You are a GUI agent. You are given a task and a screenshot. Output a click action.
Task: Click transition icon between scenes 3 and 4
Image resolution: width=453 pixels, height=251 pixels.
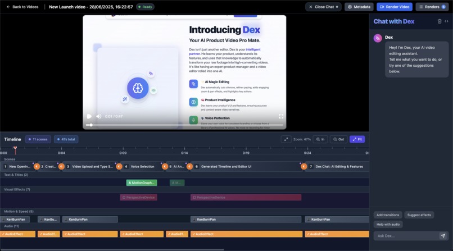click(x=119, y=166)
